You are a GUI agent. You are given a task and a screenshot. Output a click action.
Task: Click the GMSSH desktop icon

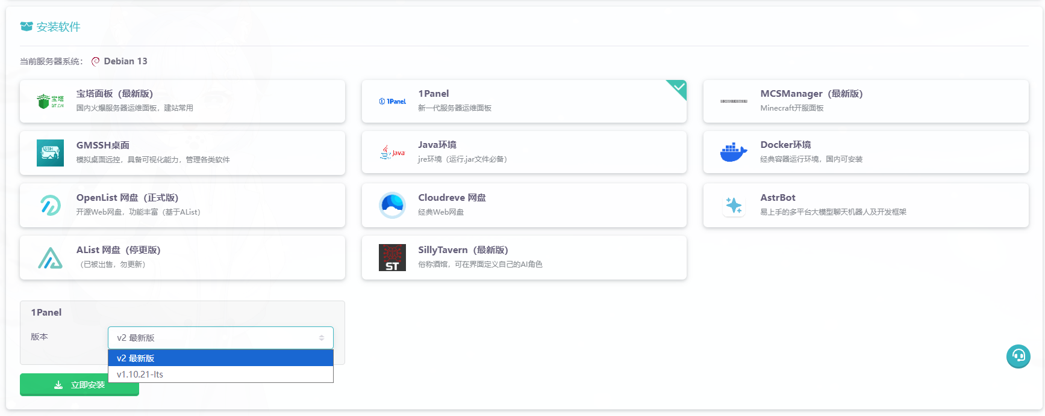[x=50, y=153]
